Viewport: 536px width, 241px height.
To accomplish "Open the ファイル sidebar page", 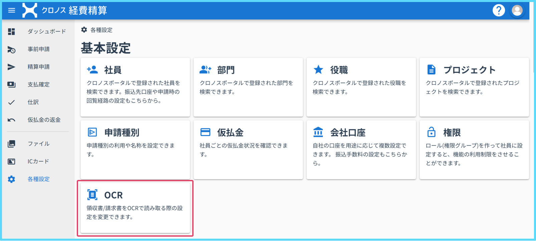I will (38, 144).
